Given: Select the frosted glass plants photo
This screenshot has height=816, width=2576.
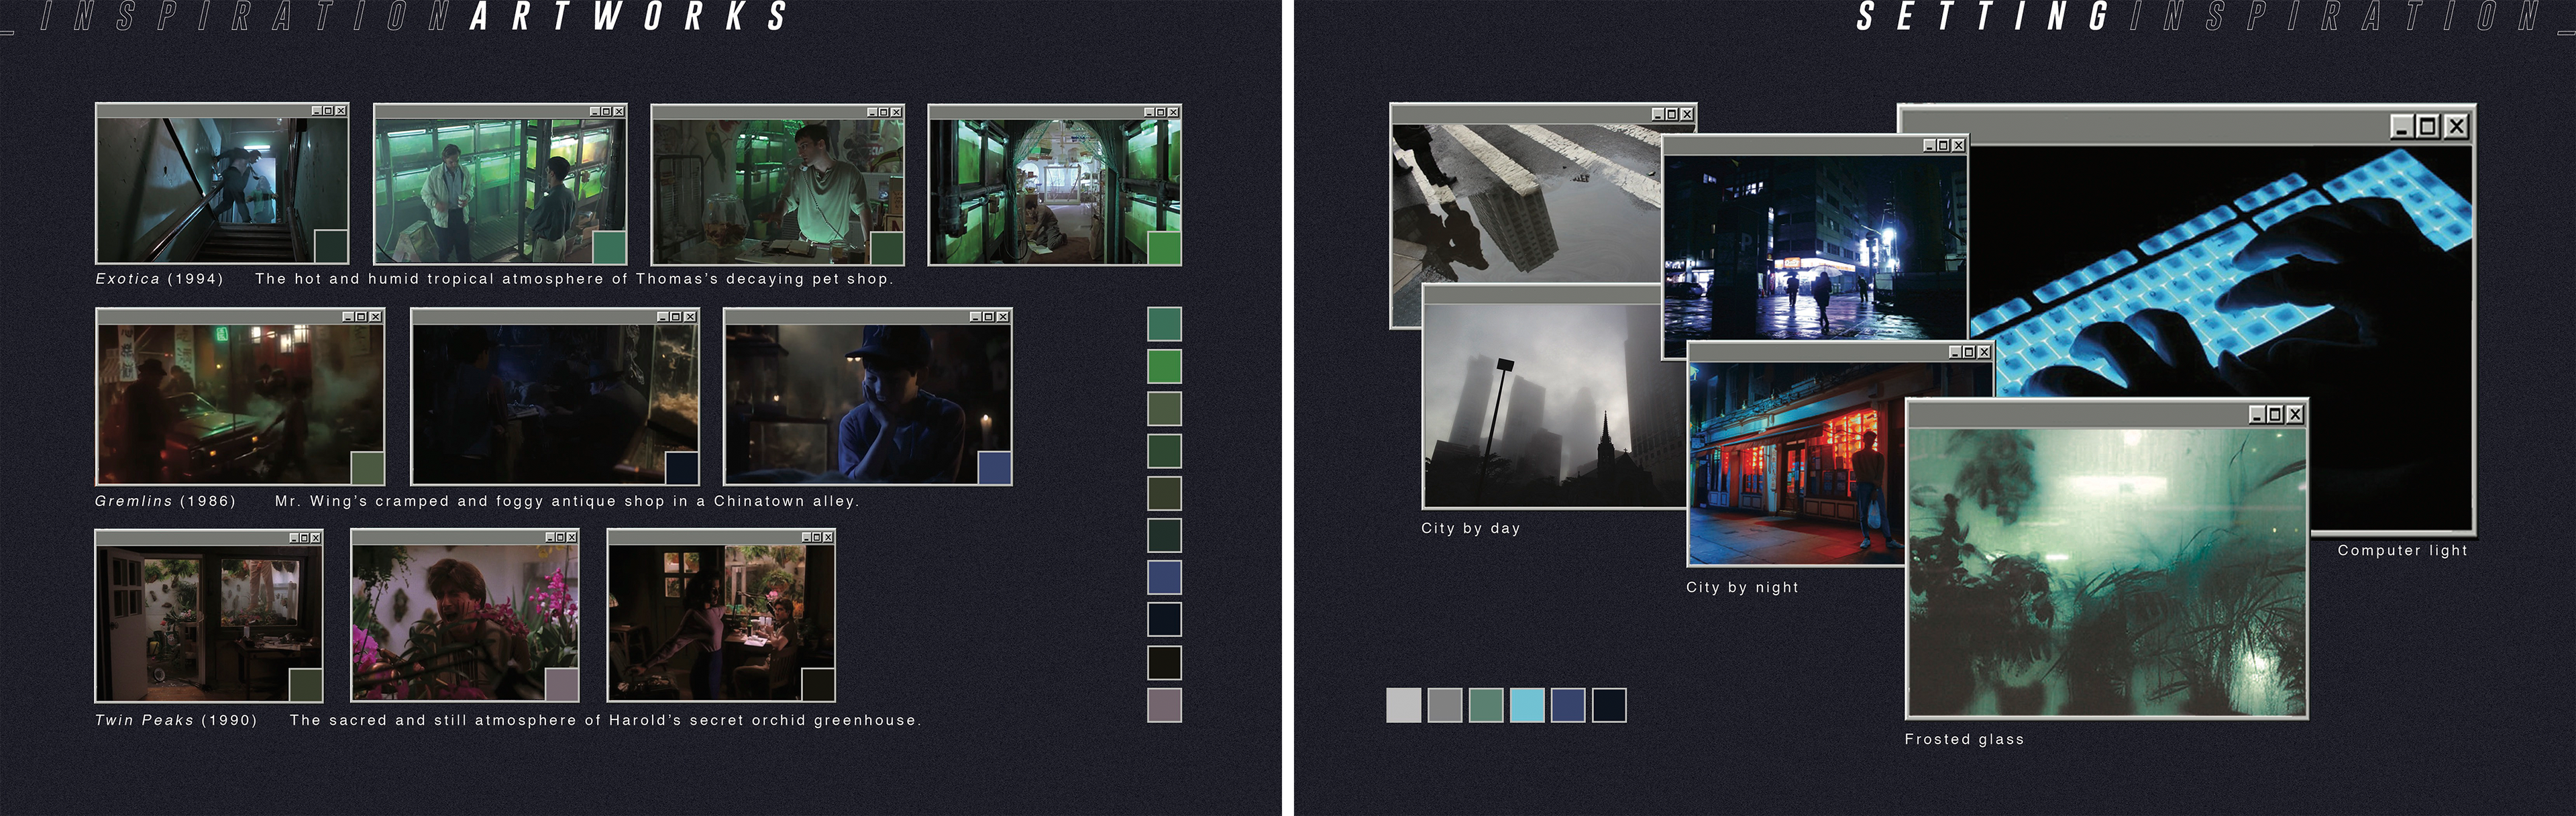Looking at the screenshot, I should [x=2107, y=573].
